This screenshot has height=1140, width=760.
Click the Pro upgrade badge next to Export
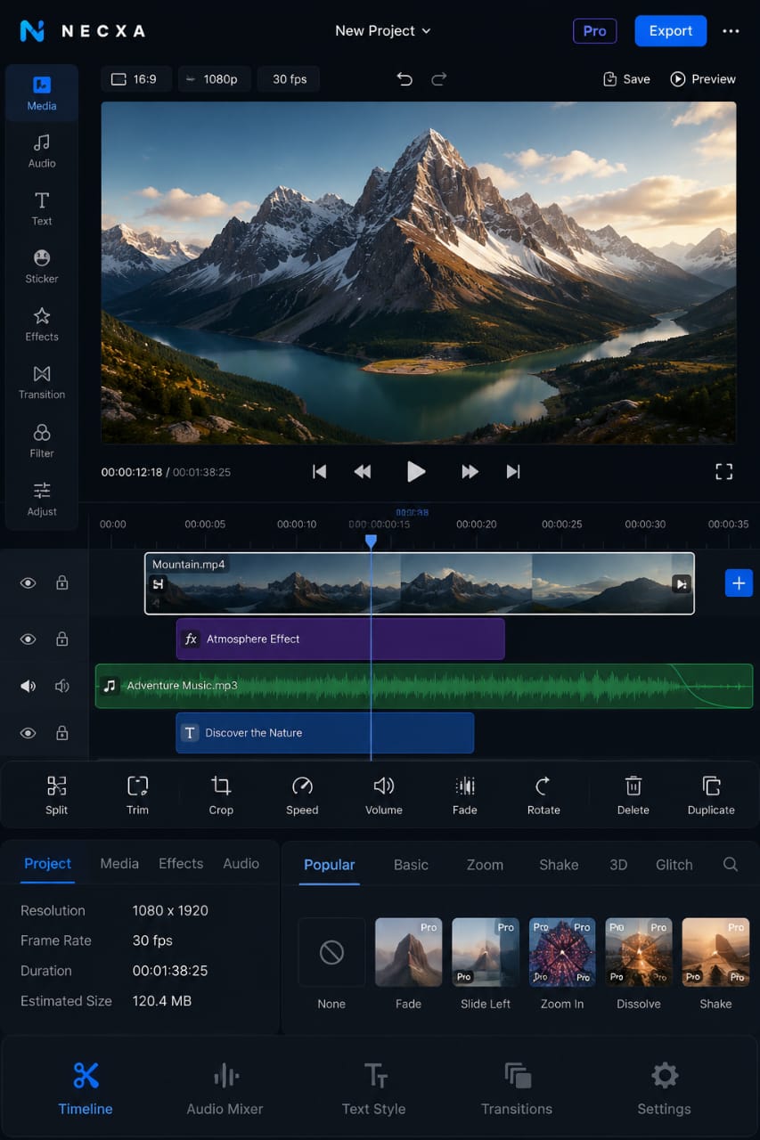[x=594, y=30]
